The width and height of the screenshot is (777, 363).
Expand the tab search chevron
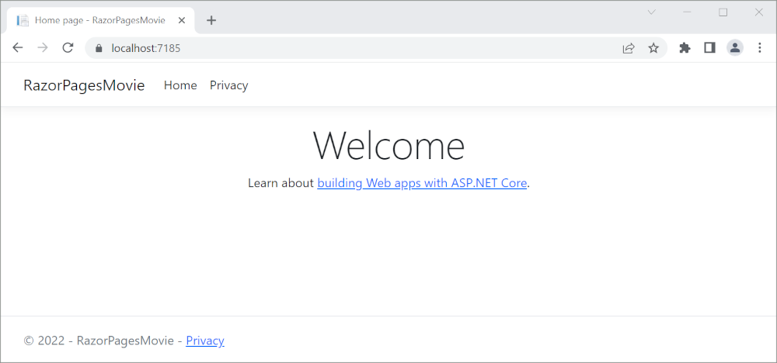(652, 12)
